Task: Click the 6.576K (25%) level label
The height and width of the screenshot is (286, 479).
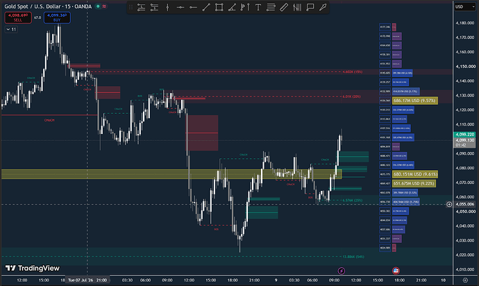Action: click(x=353, y=201)
